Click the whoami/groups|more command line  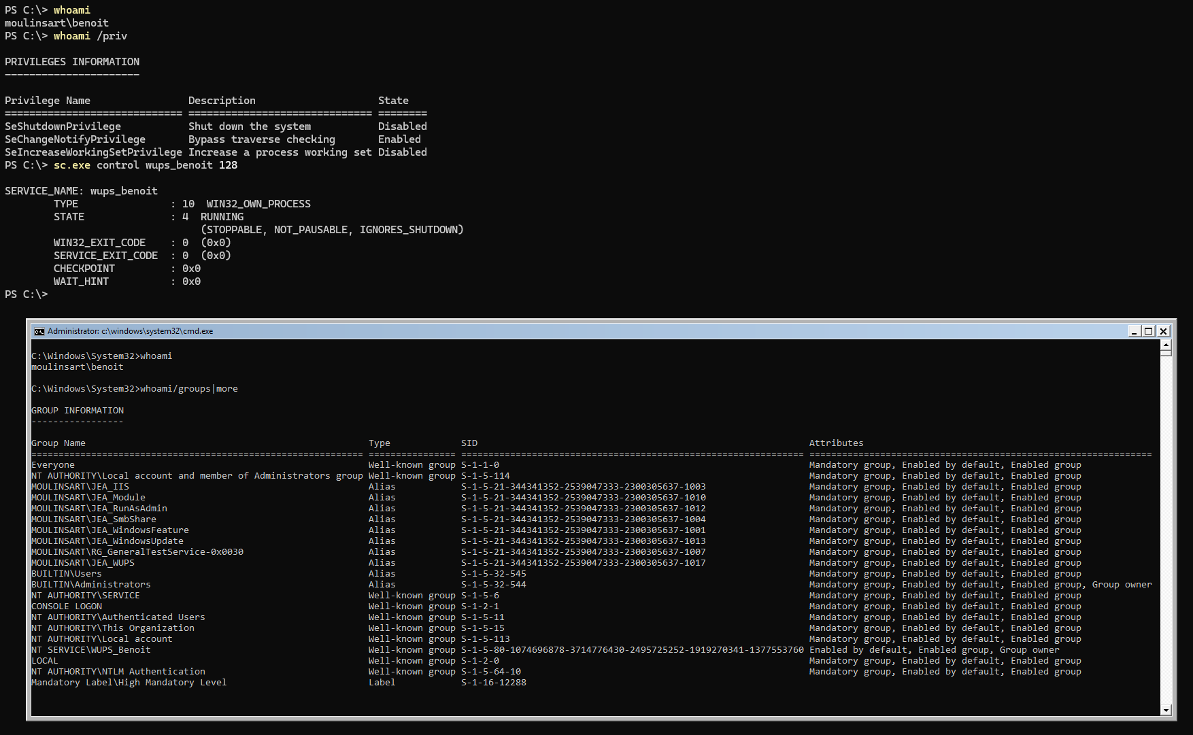pyautogui.click(x=189, y=389)
